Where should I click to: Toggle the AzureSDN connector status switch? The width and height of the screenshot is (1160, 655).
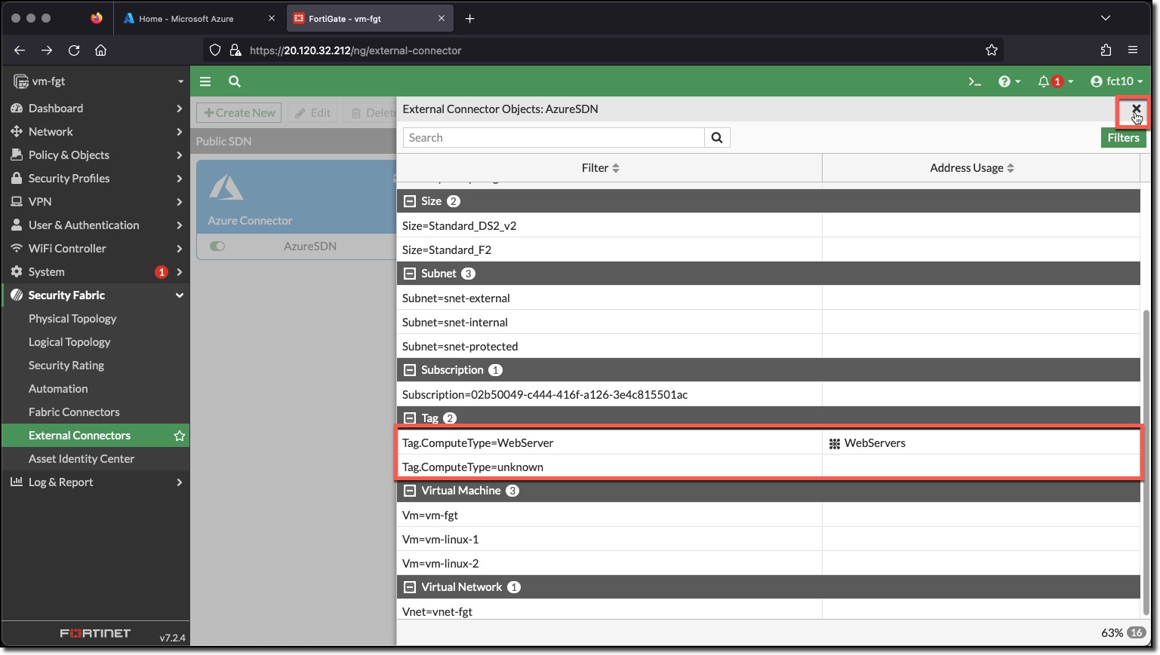217,246
